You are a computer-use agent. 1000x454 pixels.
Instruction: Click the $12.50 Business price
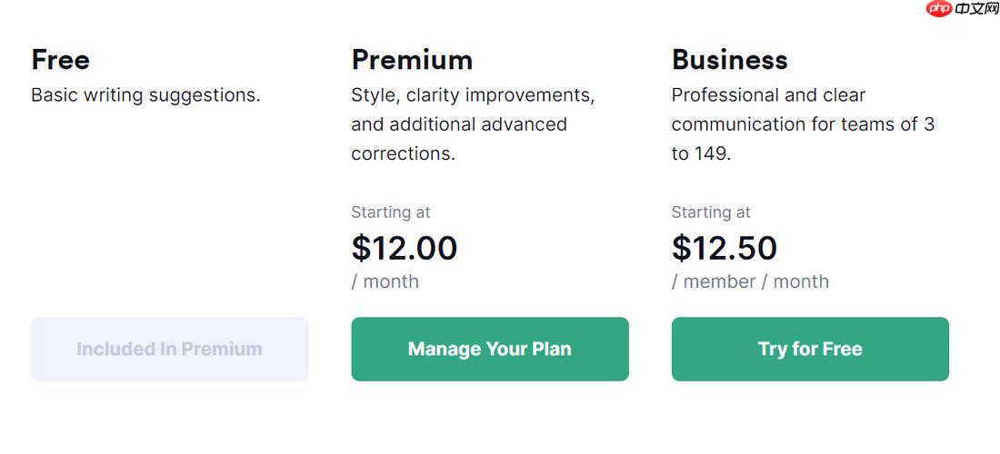click(x=725, y=248)
